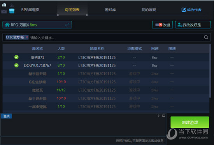
Task: Remove the LT3C浩方F版 filter tag
Action: pyautogui.click(x=27, y=37)
